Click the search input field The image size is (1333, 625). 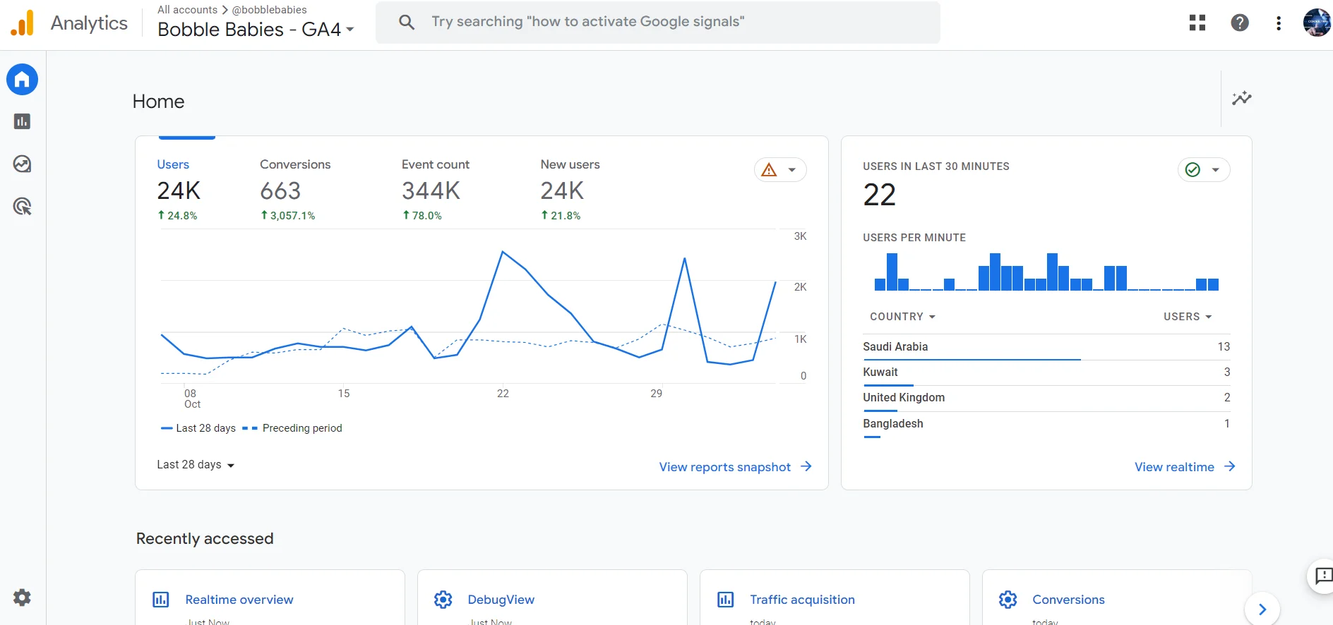[658, 22]
